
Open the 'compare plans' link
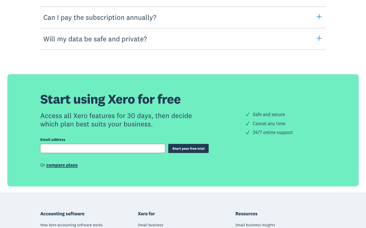62,165
